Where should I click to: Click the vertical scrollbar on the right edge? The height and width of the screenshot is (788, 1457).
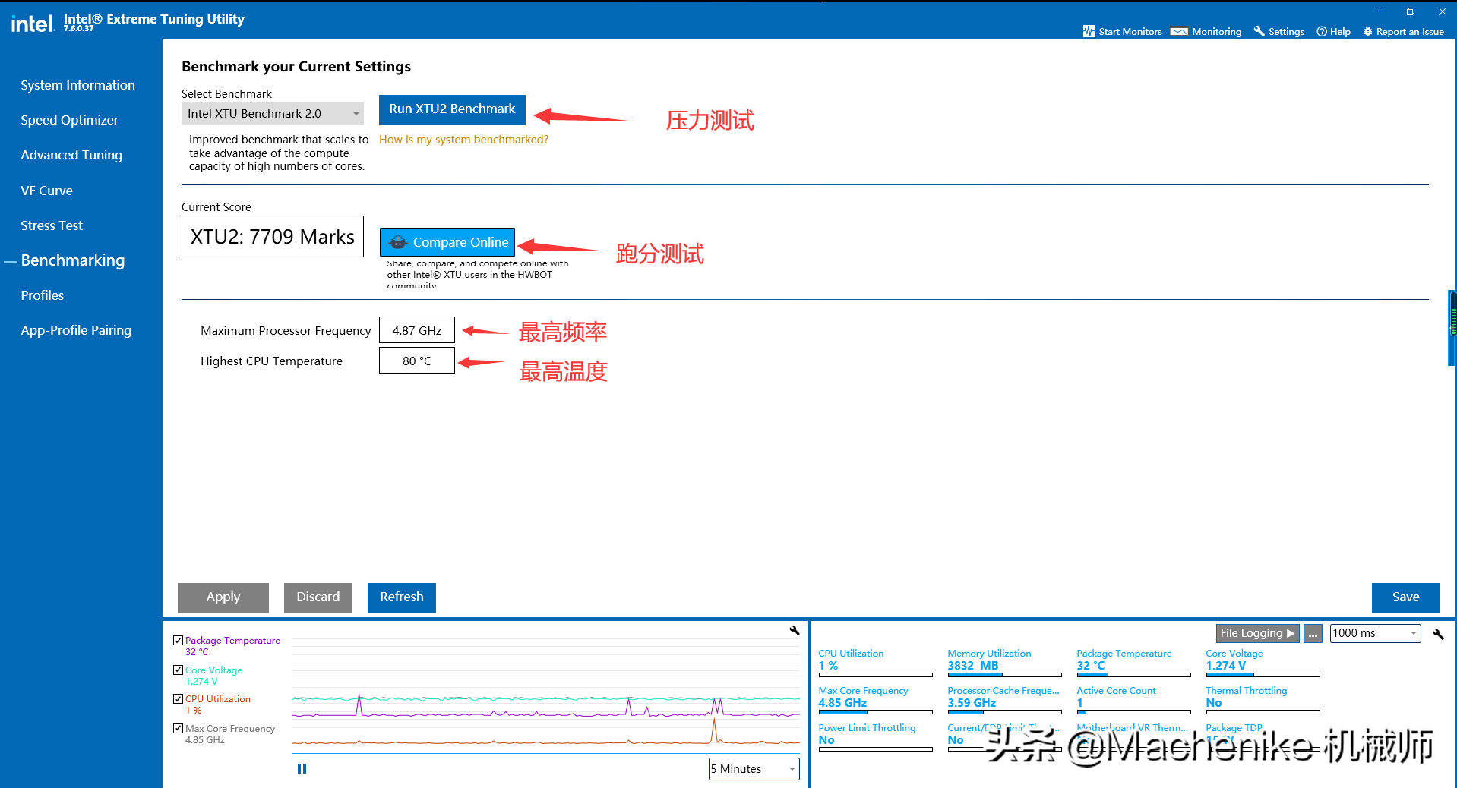tap(1452, 326)
